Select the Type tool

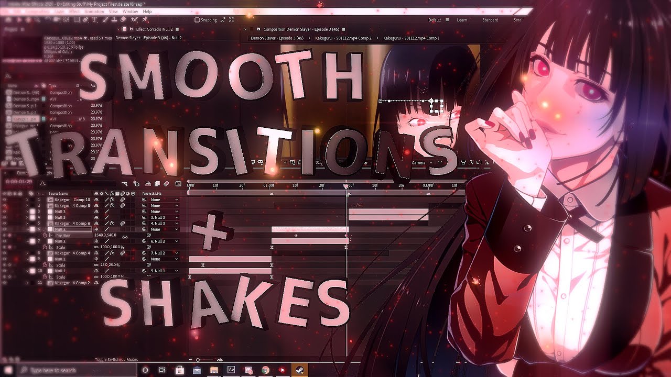[94, 20]
